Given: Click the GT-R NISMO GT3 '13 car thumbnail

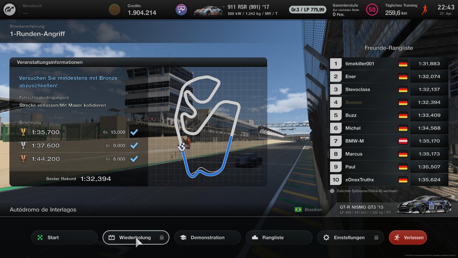Looking at the screenshot, I should click(424, 204).
